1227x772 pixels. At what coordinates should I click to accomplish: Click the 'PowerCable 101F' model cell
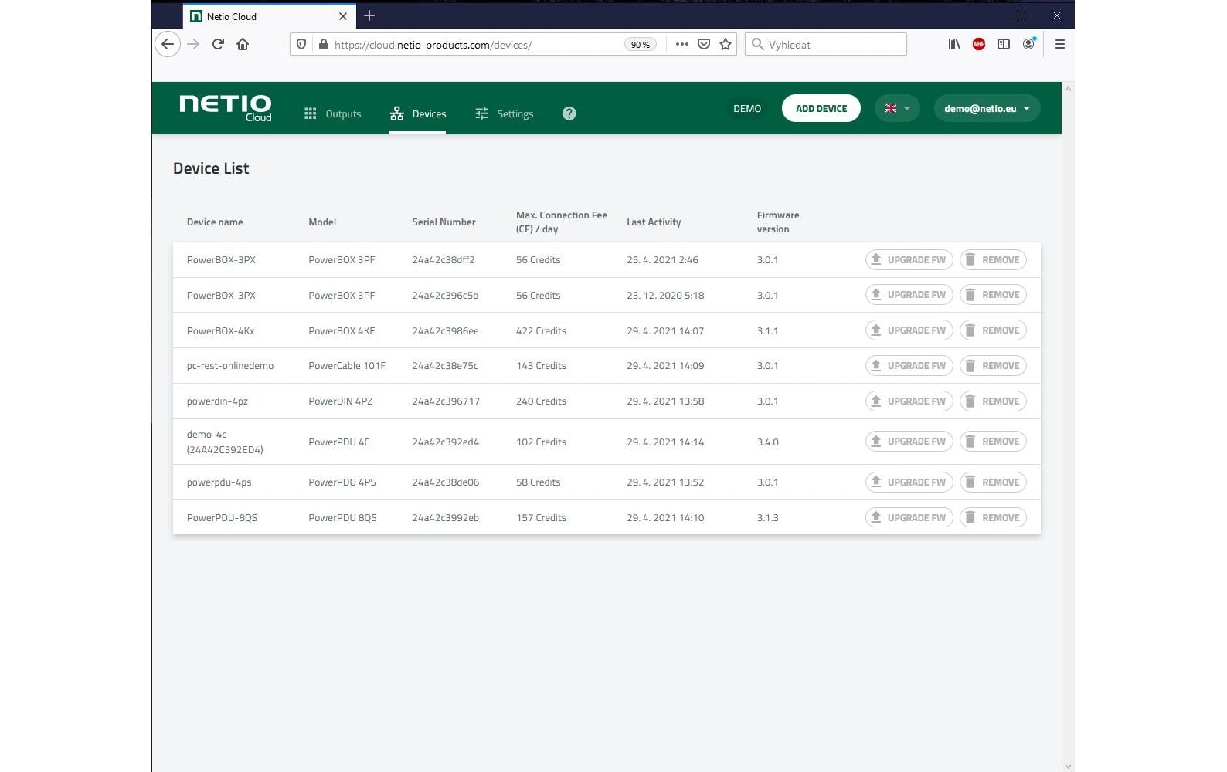coord(347,366)
